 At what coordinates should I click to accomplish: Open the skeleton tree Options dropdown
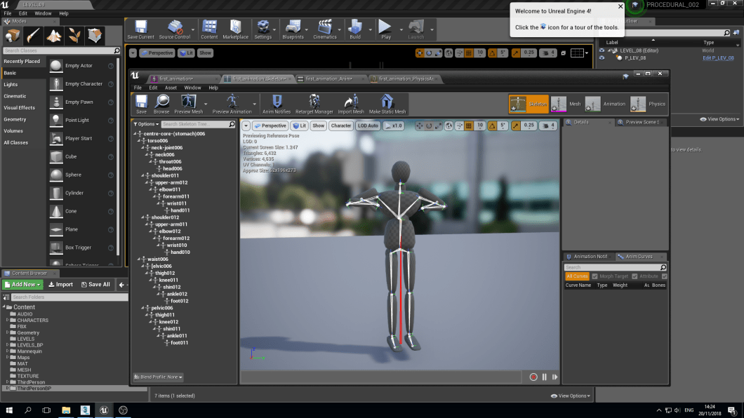coord(146,124)
